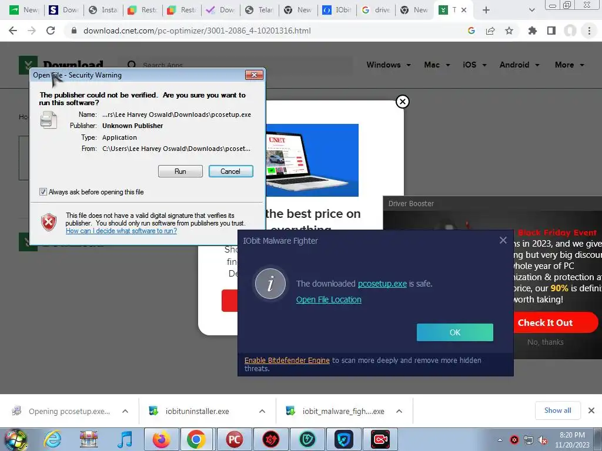This screenshot has width=602, height=451.
Task: Toggle the Chrome side panel icon
Action: click(x=551, y=31)
